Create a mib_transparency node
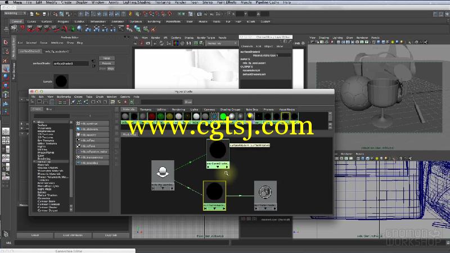Image resolution: width=450 pixels, height=253 pixels. pos(92,157)
